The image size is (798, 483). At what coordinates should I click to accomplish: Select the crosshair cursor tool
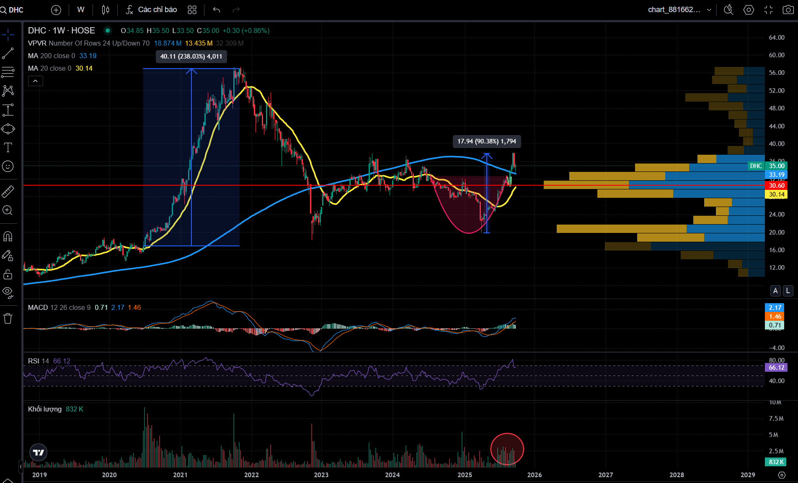click(x=8, y=35)
